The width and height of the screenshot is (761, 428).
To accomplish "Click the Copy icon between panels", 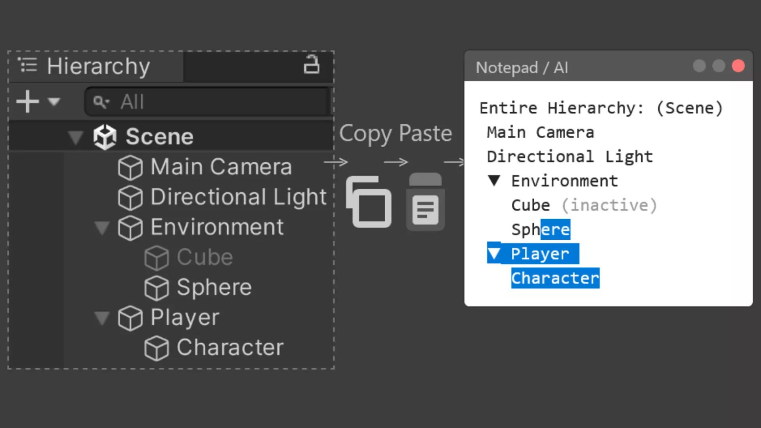I will click(369, 202).
